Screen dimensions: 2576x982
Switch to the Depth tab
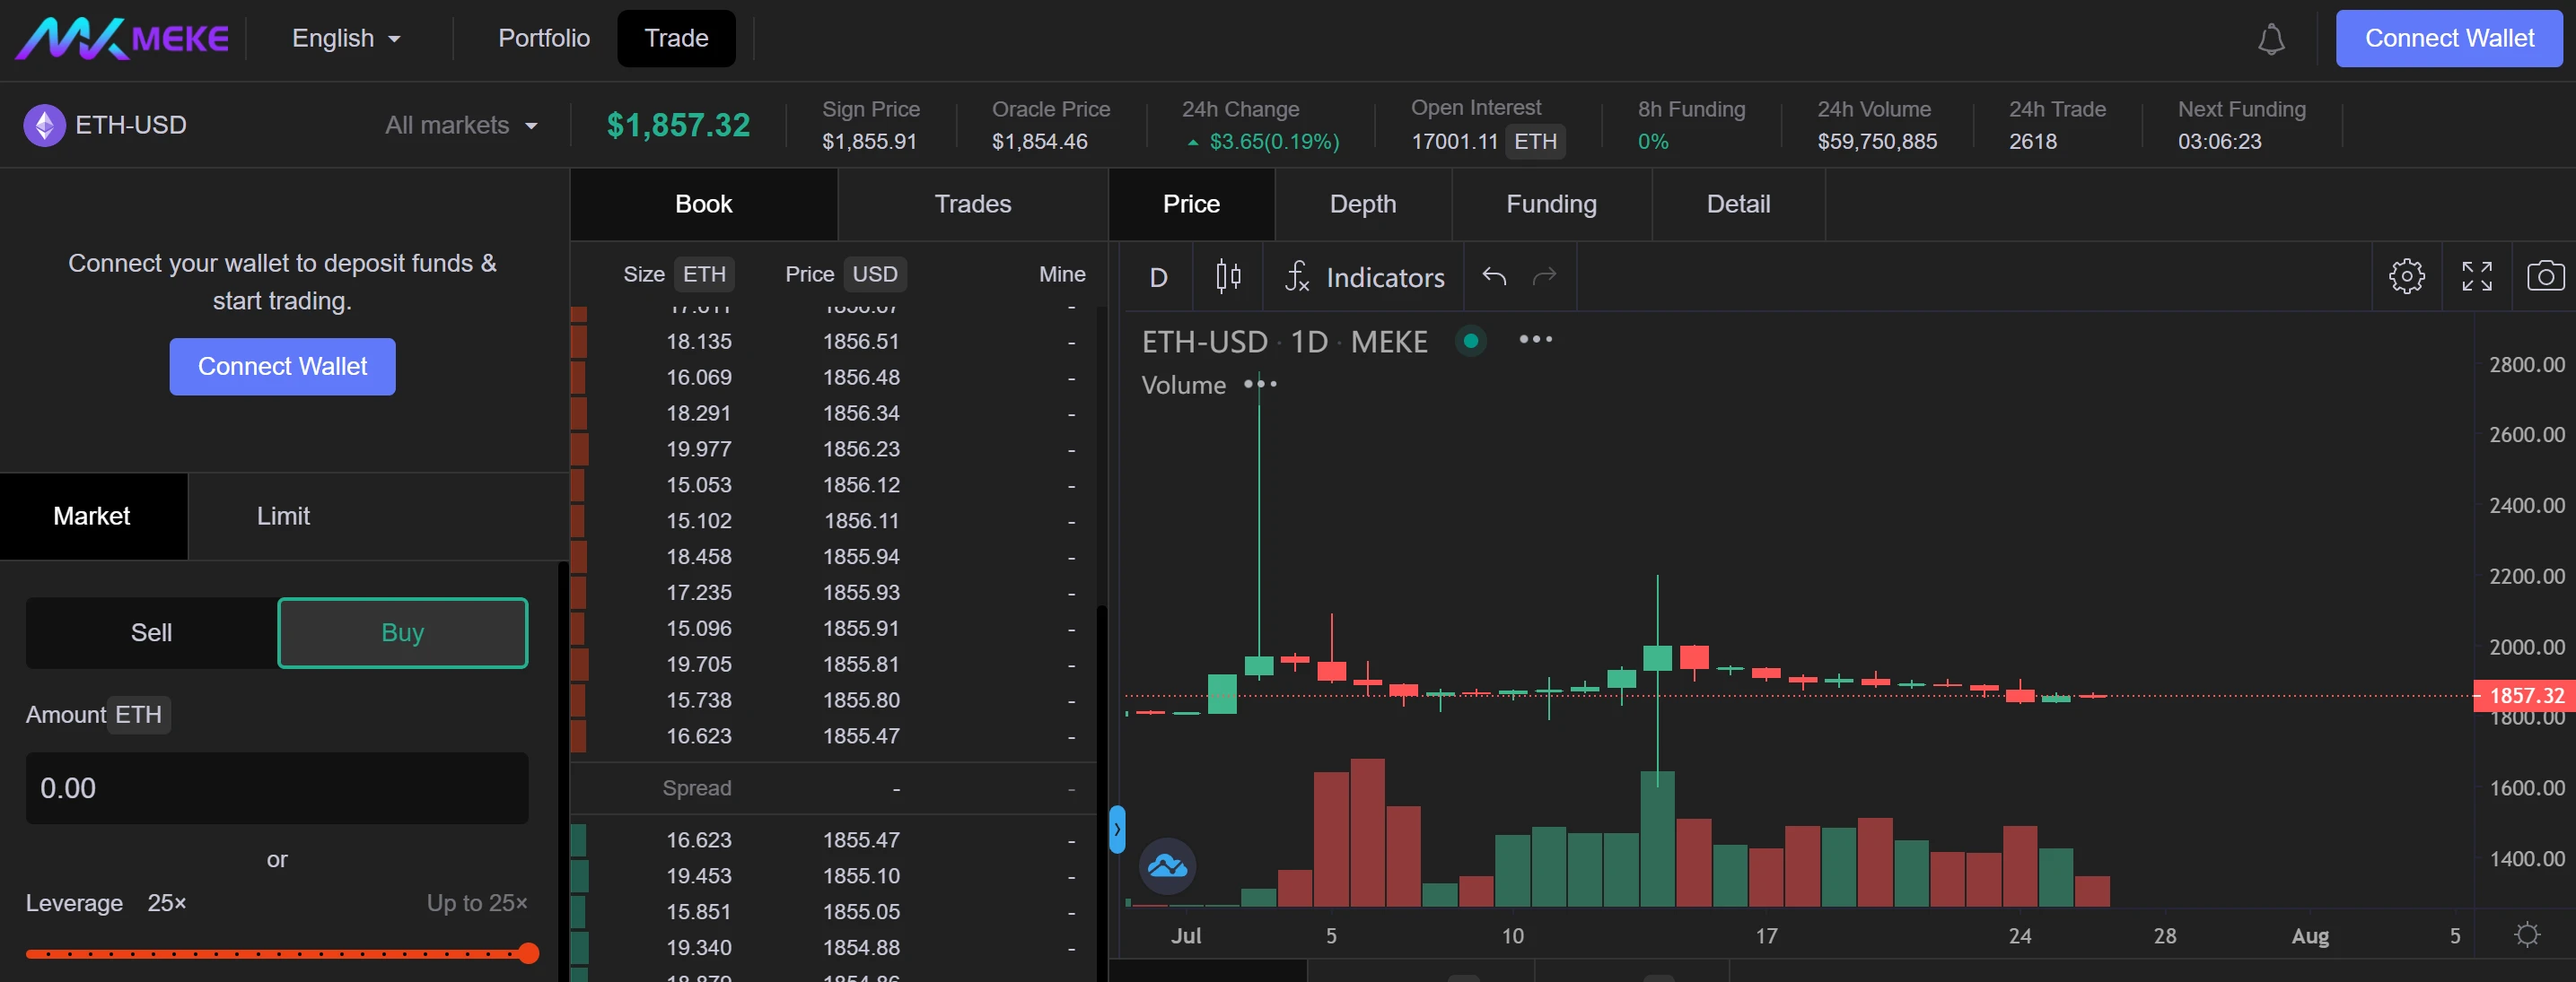(1363, 204)
